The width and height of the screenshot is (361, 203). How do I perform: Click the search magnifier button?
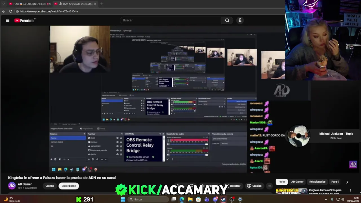[227, 20]
